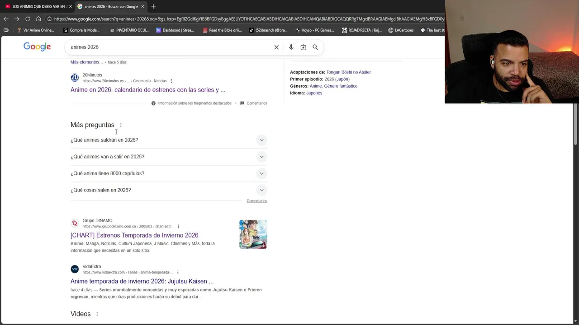Open the 'Anime' genre link

[315, 86]
